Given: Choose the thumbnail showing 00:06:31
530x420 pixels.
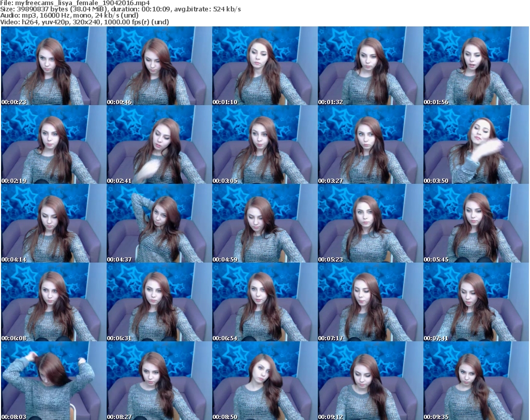Looking at the screenshot, I should 159,302.
